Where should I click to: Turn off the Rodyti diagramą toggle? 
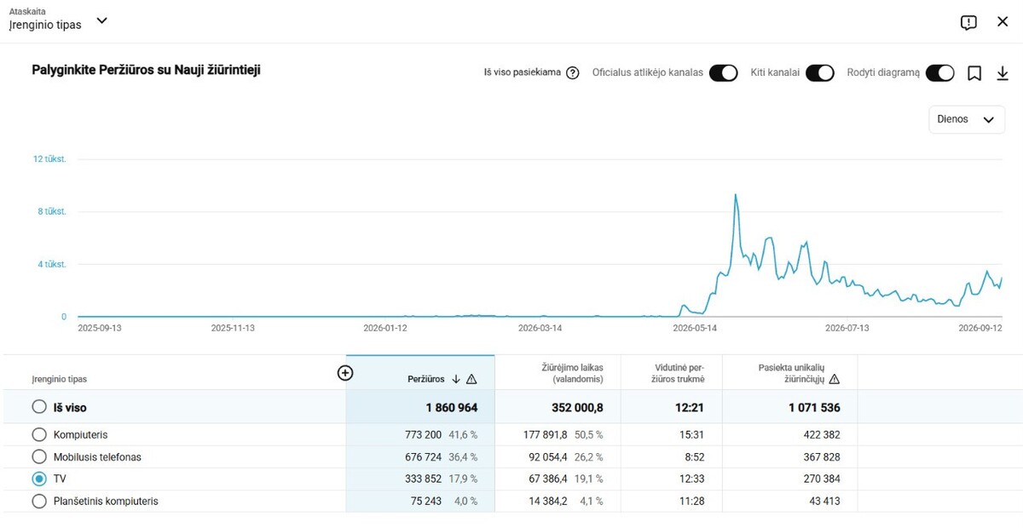(939, 73)
